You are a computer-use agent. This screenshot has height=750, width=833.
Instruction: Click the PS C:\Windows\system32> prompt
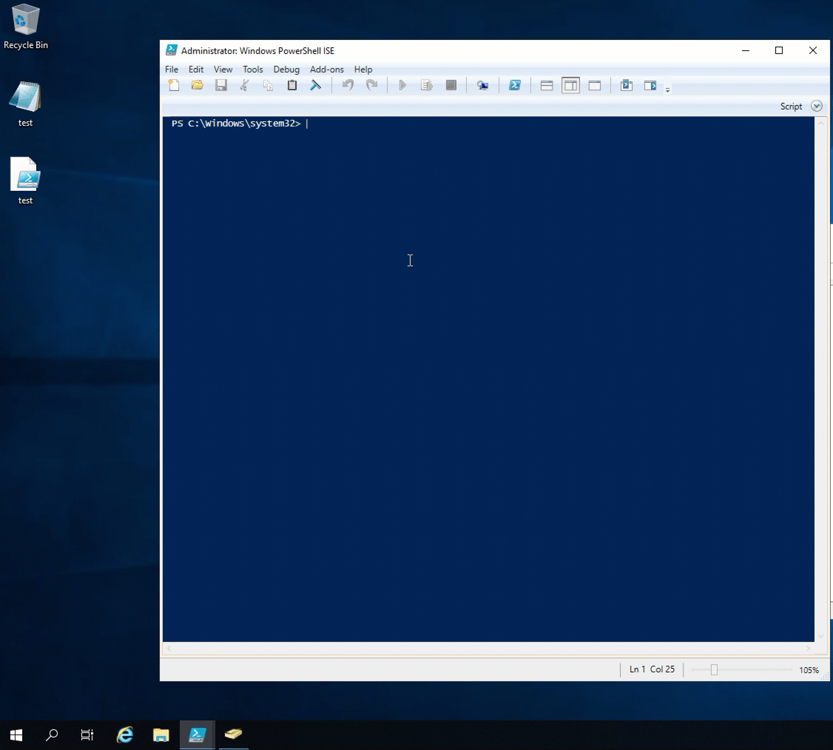click(x=236, y=124)
